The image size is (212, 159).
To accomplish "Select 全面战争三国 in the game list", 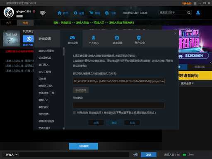I will point(46,93).
